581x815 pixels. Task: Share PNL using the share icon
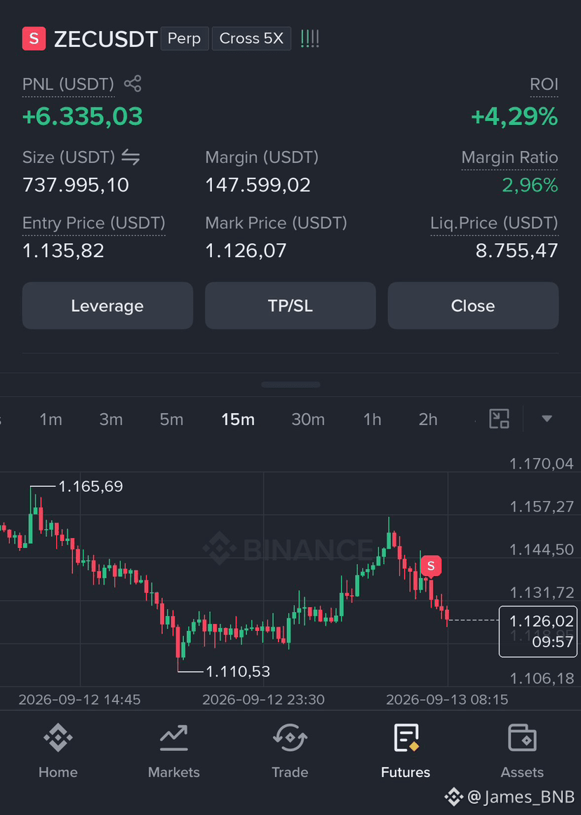click(x=133, y=84)
